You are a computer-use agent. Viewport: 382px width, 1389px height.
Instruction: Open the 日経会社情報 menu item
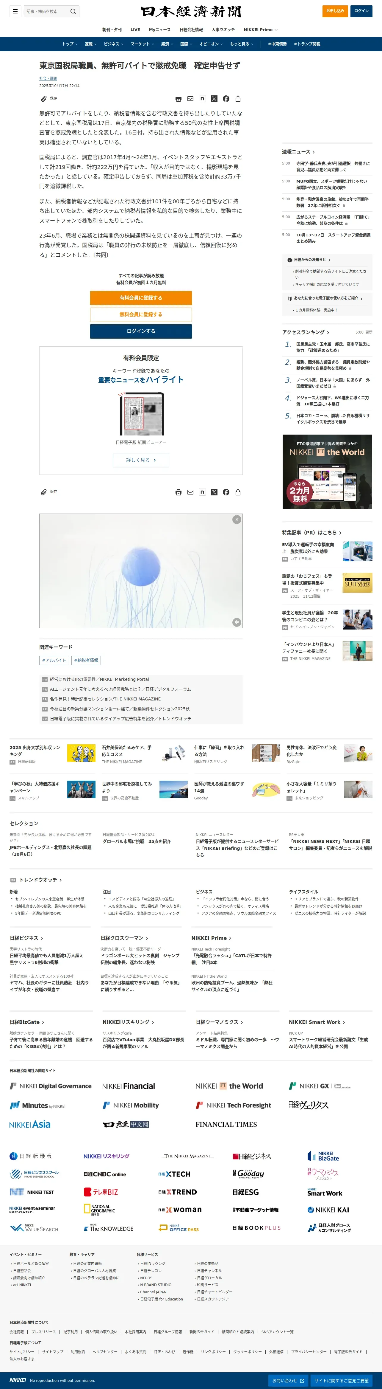point(191,30)
